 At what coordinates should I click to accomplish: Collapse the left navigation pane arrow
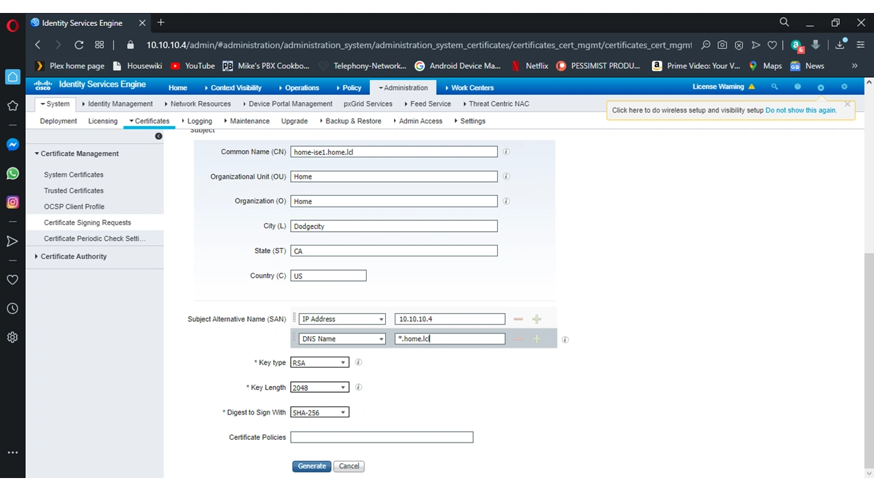[158, 136]
